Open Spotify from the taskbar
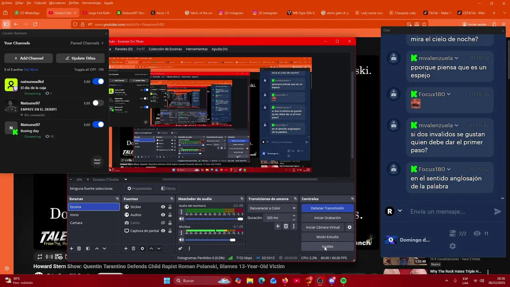 tap(343, 281)
